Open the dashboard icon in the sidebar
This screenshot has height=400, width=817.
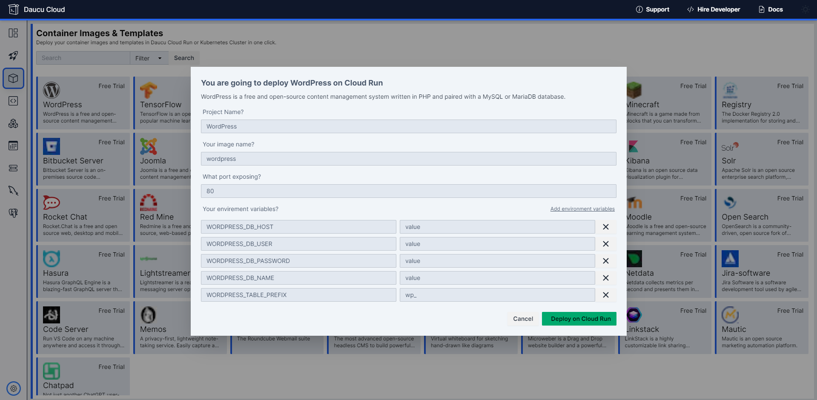click(13, 33)
